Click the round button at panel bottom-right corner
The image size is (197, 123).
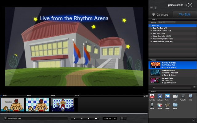(194, 120)
